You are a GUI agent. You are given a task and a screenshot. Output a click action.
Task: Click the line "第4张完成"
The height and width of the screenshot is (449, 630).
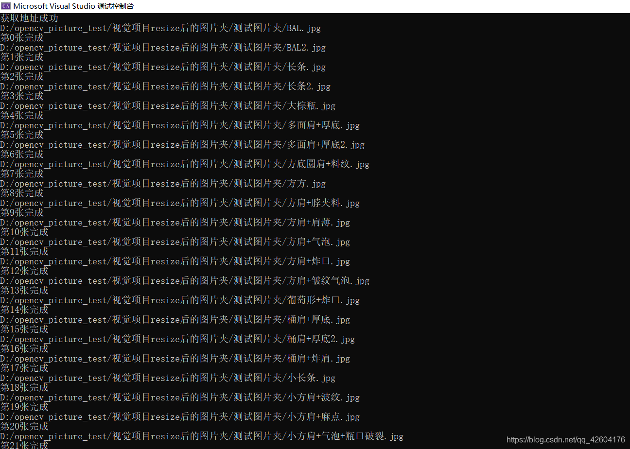click(22, 116)
